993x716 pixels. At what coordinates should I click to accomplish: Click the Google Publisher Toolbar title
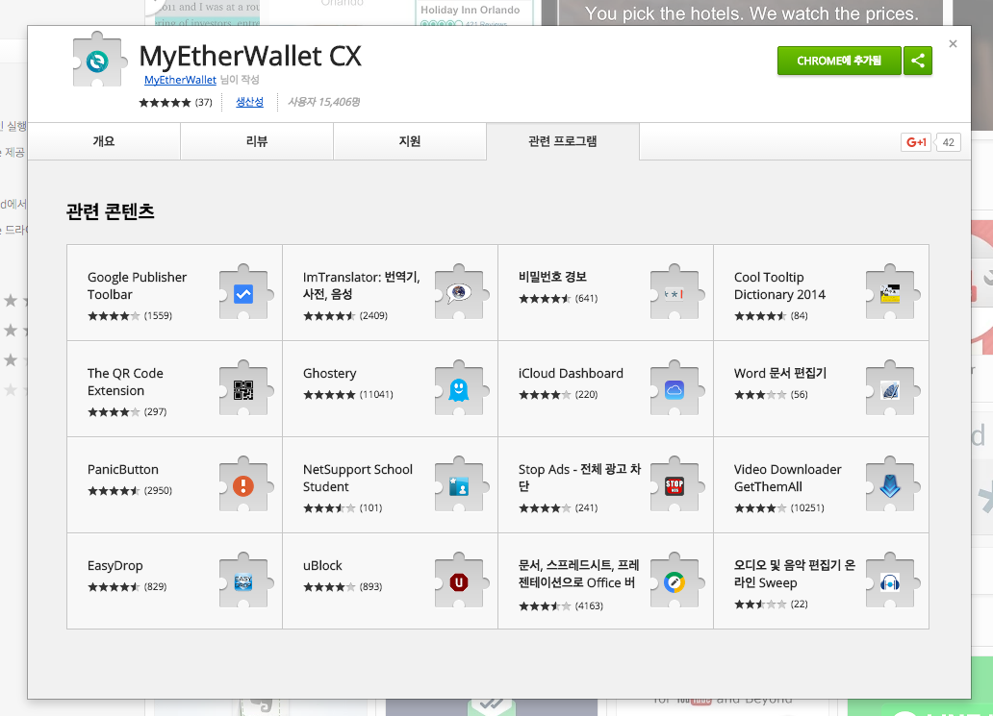(137, 285)
